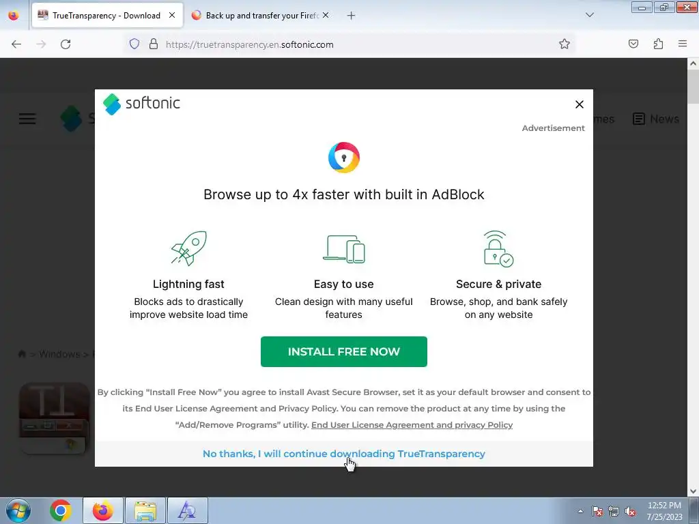Image resolution: width=699 pixels, height=524 pixels.
Task: Click the Firefox View icon at tab bar start
Action: 14,16
